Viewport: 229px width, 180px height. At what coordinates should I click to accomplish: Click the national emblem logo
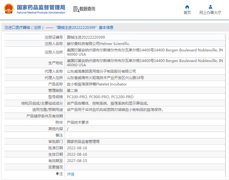coord(9,9)
